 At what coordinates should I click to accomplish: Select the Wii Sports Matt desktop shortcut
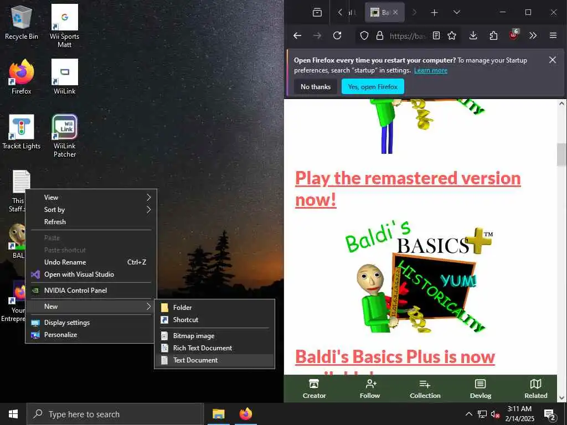pyautogui.click(x=64, y=26)
